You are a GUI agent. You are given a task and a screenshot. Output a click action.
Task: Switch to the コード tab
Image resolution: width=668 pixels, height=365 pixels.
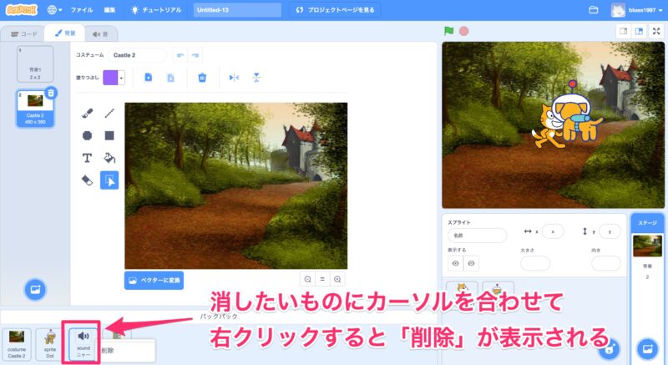tap(23, 34)
